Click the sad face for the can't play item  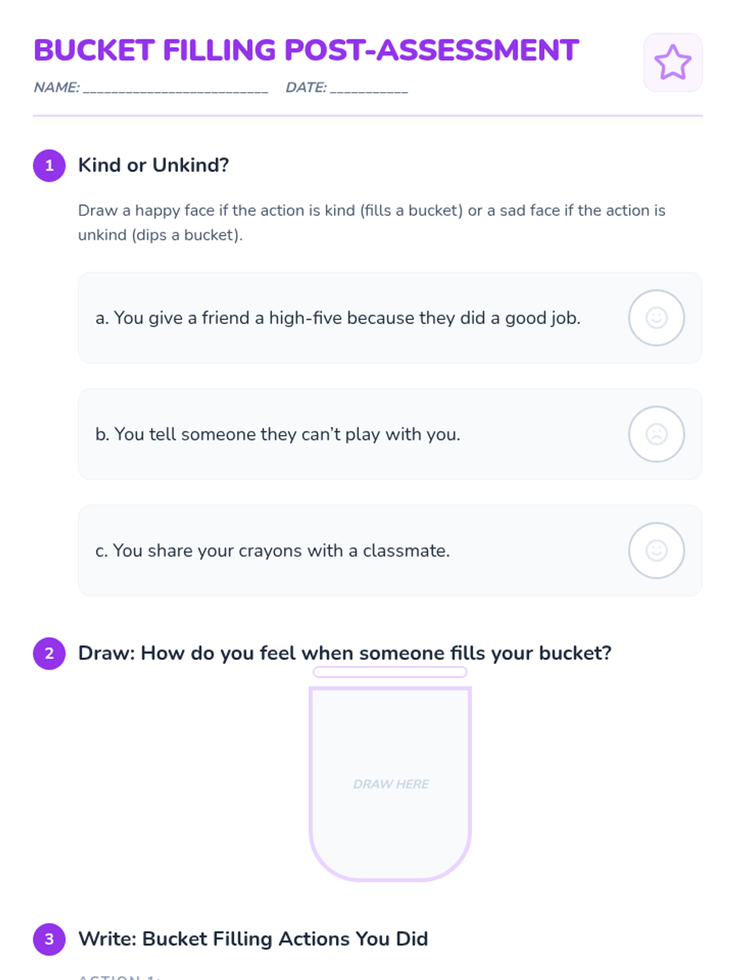[x=656, y=434]
